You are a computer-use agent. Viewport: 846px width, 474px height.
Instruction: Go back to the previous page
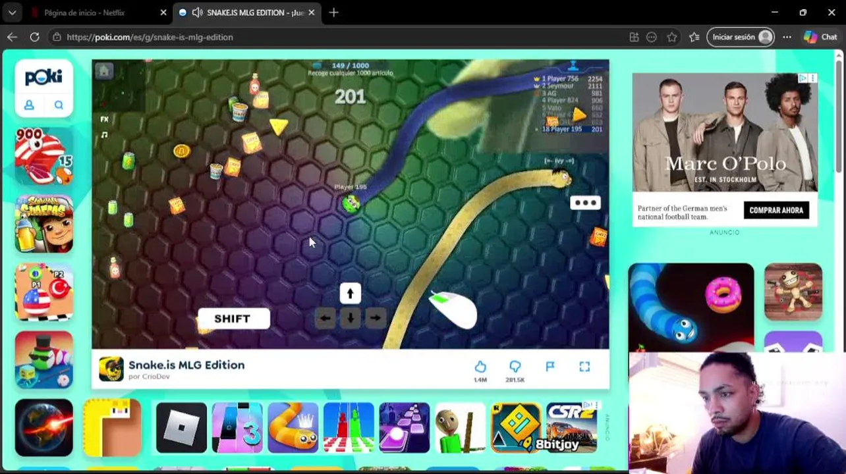tap(12, 37)
